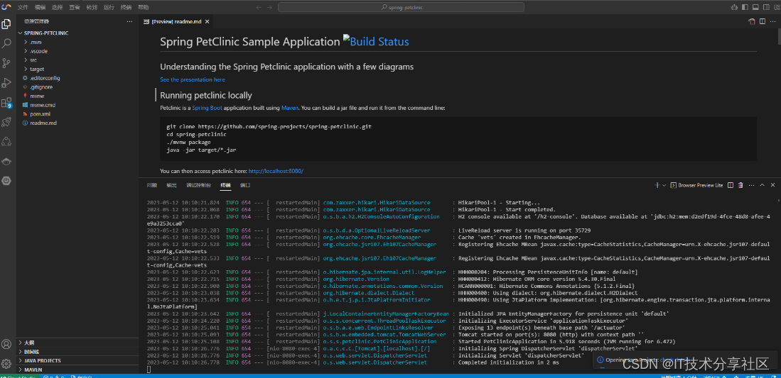Open the Search view in activity bar
Viewport: 781px width, 378px height.
[6, 43]
